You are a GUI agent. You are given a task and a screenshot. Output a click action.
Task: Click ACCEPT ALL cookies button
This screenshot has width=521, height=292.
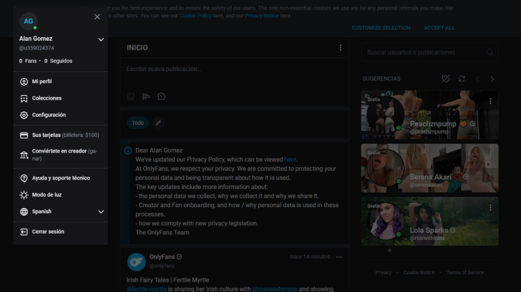[x=439, y=28]
